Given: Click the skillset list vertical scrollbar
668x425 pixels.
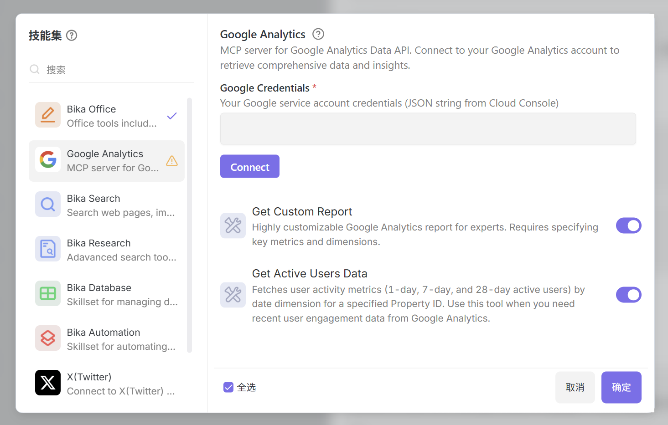Looking at the screenshot, I should pos(189,225).
